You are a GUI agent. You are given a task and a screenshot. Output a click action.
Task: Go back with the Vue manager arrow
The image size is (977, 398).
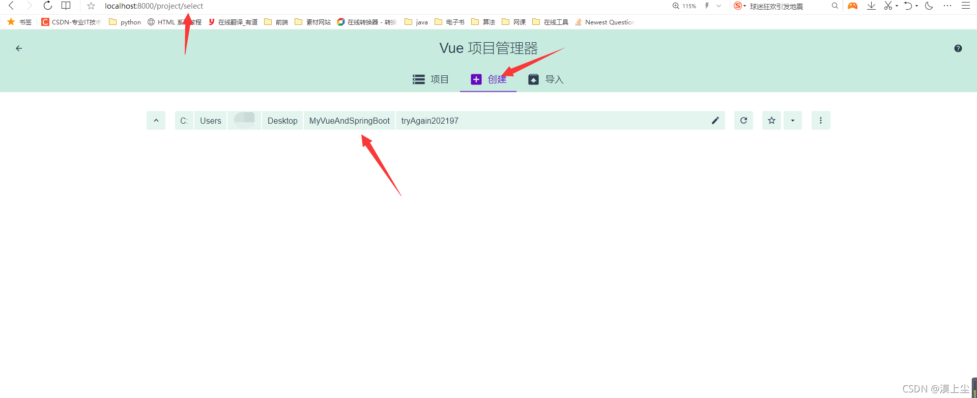(19, 48)
